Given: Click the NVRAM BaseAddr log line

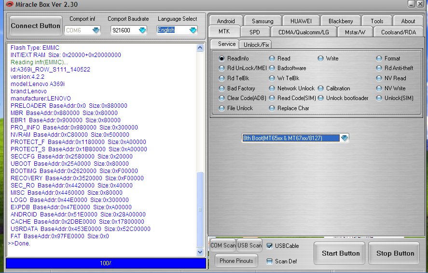Looking at the screenshot, I should [x=70, y=135].
